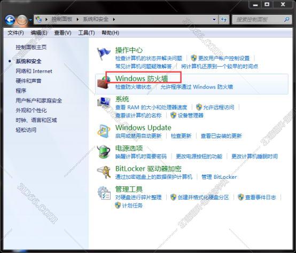Click the Forward navigation arrow button
Screen dimensions: 296x253
pos(22,20)
